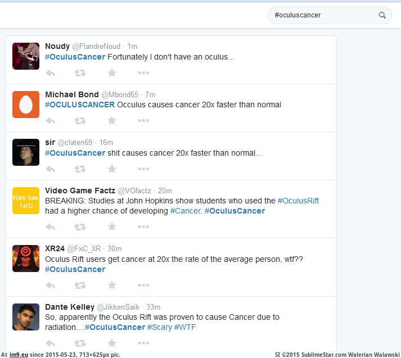Retweet sir's tweet
Viewport: 401px width, 358px height.
[80, 169]
